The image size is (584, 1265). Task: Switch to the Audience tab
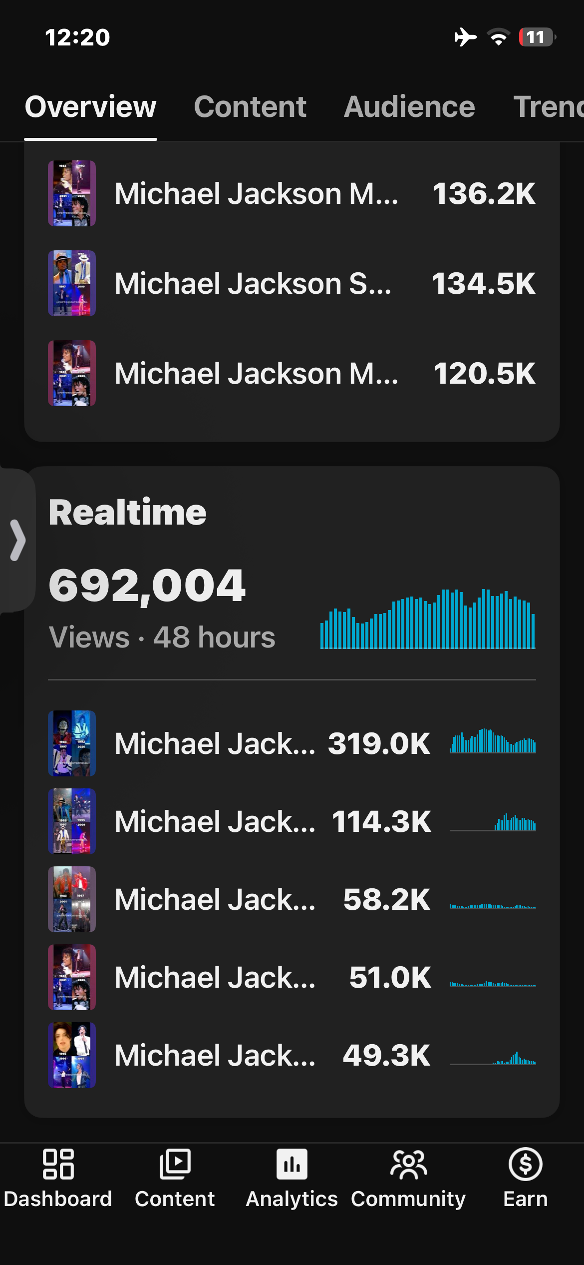(409, 106)
